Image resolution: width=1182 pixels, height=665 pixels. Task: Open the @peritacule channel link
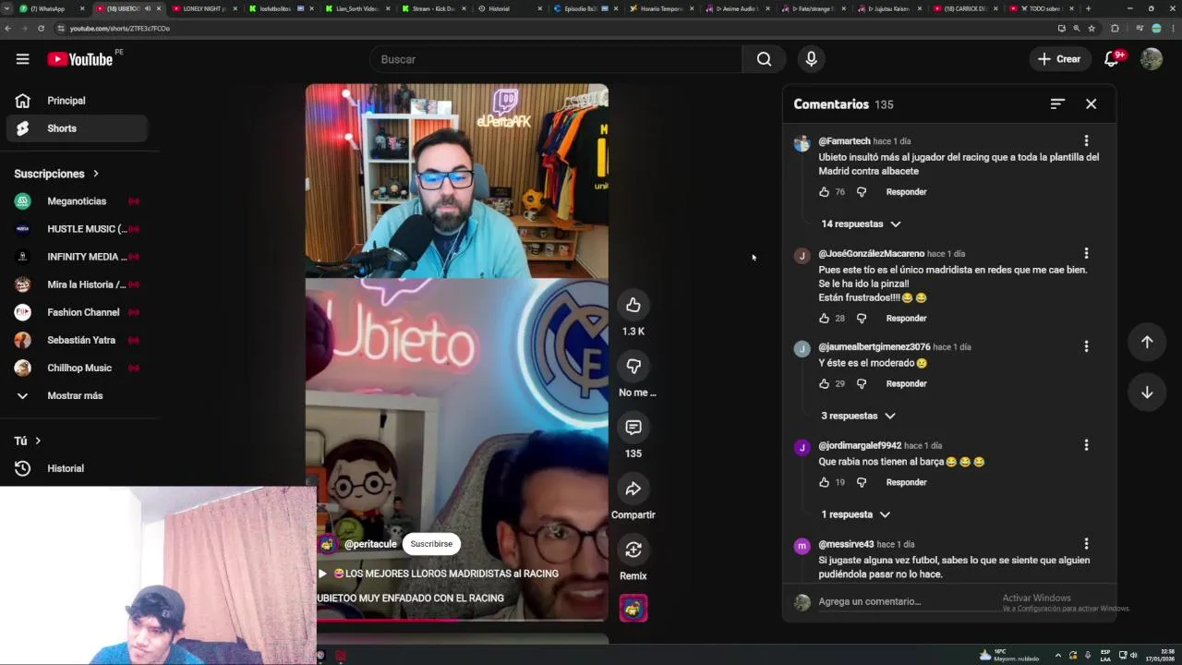coord(370,544)
